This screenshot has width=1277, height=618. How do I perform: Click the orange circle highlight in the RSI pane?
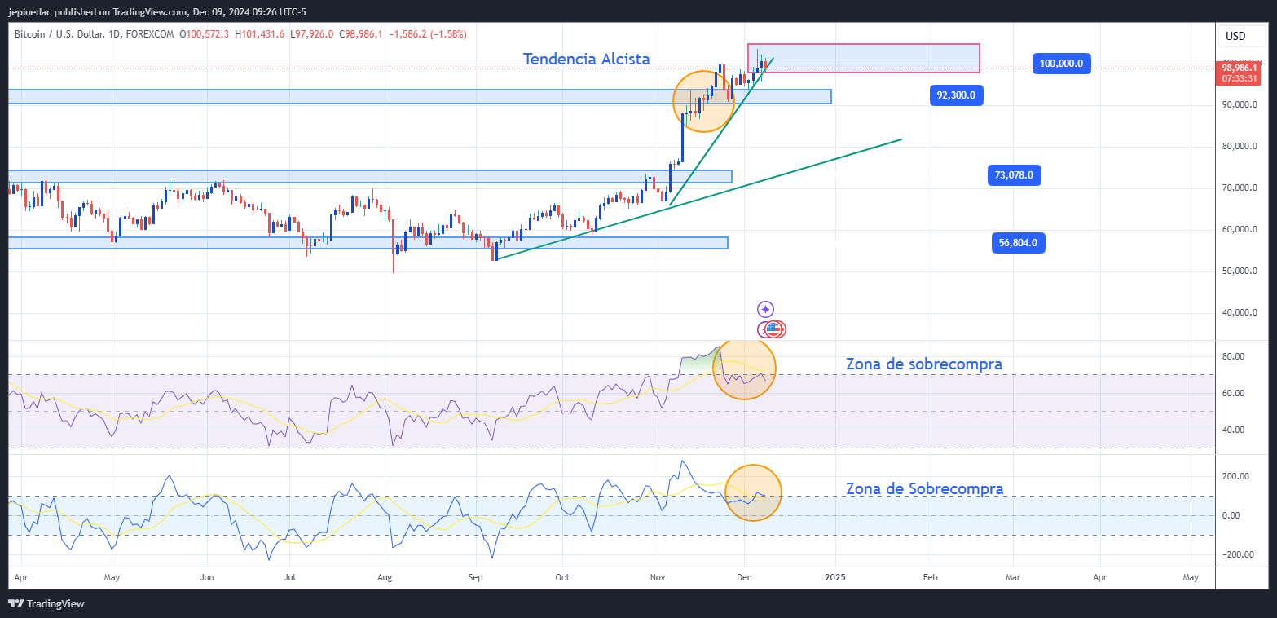pyautogui.click(x=744, y=369)
